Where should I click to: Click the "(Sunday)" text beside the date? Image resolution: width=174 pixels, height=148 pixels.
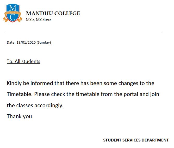(44, 43)
